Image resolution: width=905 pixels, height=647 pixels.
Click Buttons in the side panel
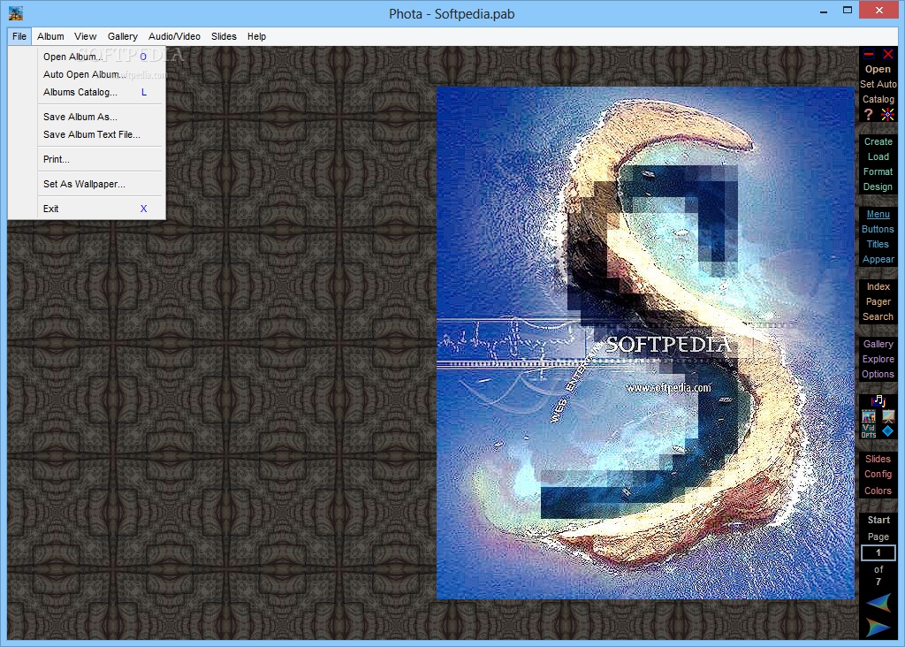coord(878,229)
